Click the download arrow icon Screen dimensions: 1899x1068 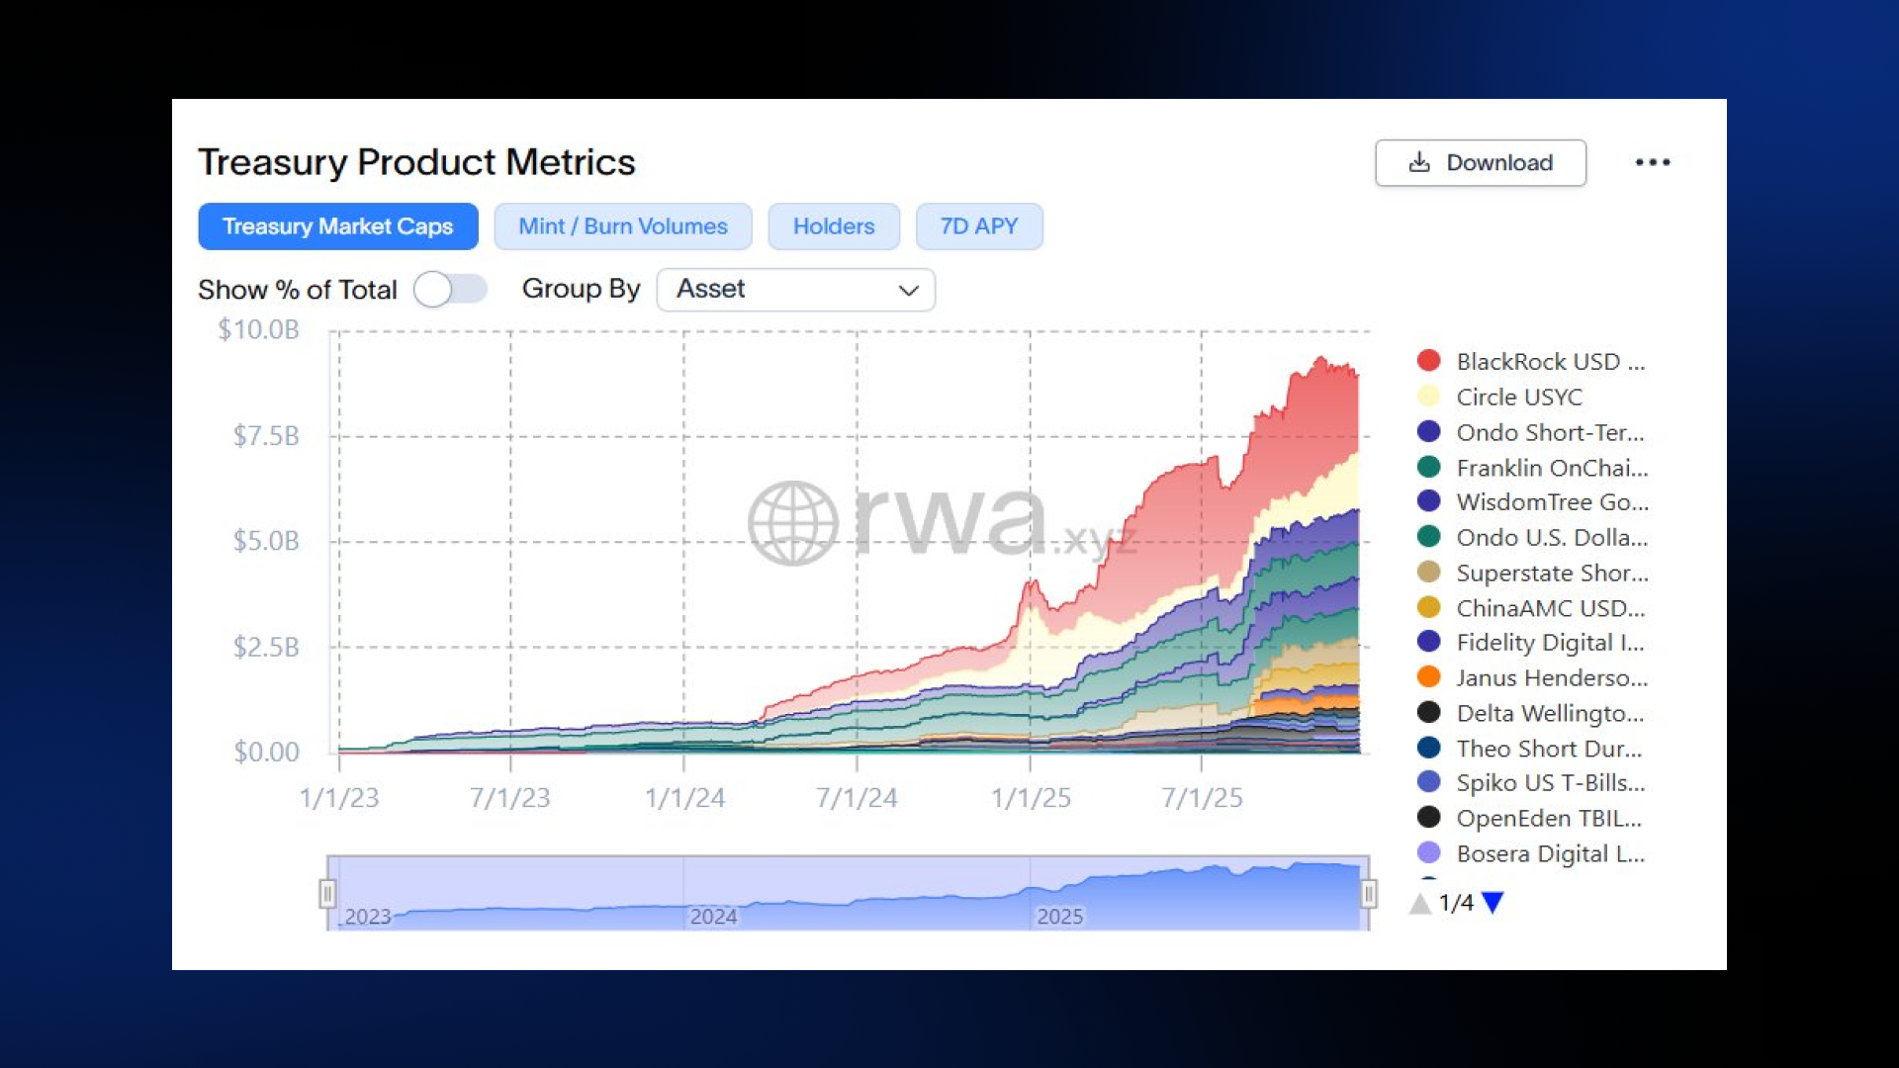1419,162
